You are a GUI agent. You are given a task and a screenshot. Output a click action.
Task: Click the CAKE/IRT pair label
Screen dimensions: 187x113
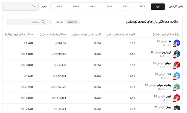pyautogui.click(x=164, y=89)
